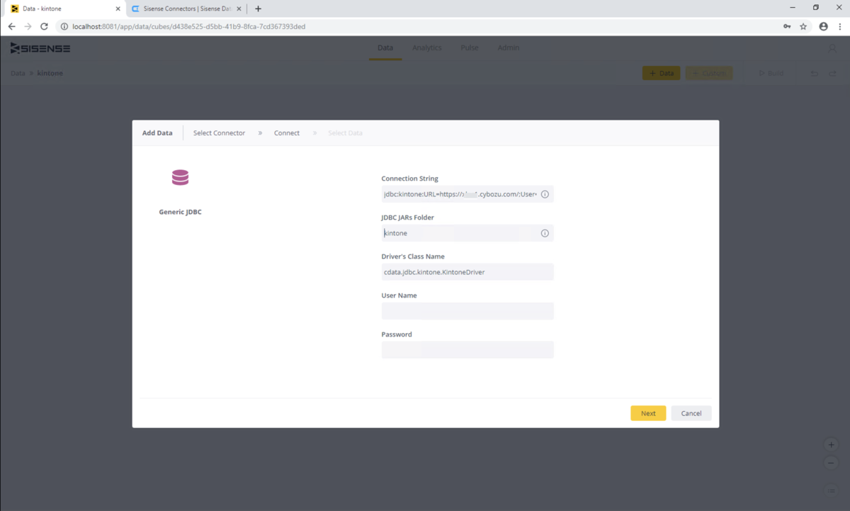
Task: Click the Driver's Class Name field
Action: [x=467, y=272]
